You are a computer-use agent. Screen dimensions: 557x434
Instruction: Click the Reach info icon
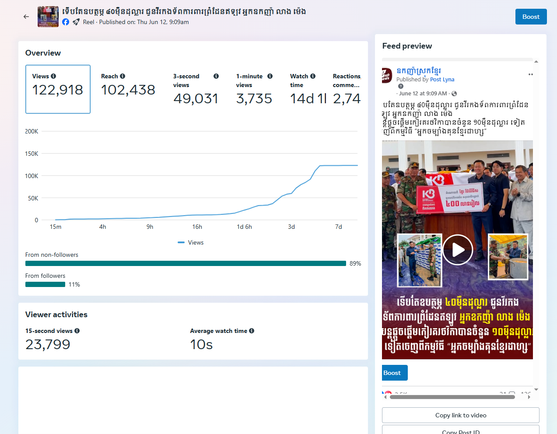tap(123, 76)
